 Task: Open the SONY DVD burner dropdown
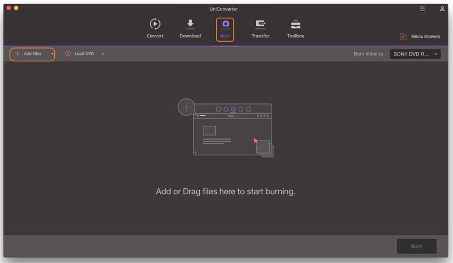(x=415, y=54)
